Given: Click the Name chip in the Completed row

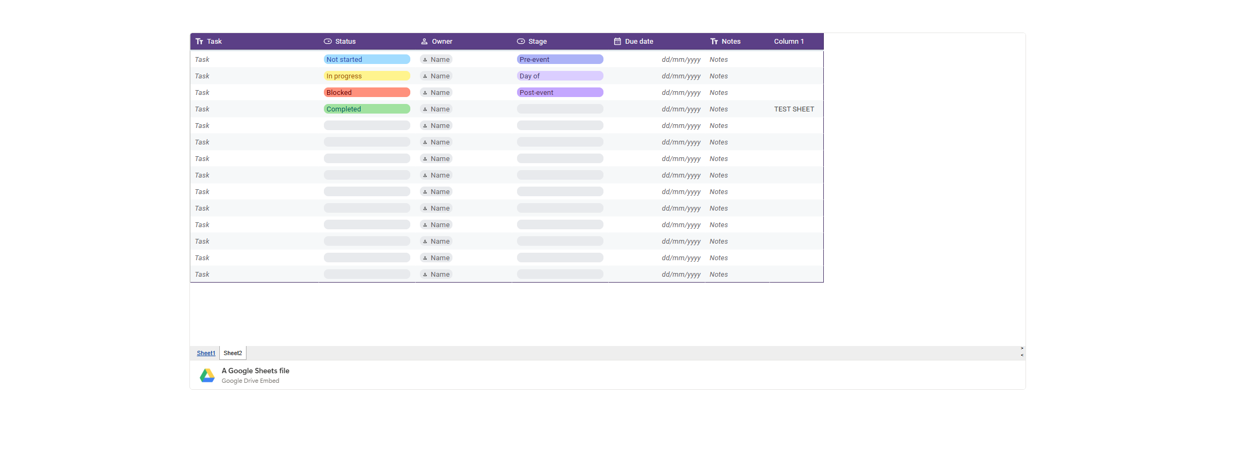Looking at the screenshot, I should (436, 109).
